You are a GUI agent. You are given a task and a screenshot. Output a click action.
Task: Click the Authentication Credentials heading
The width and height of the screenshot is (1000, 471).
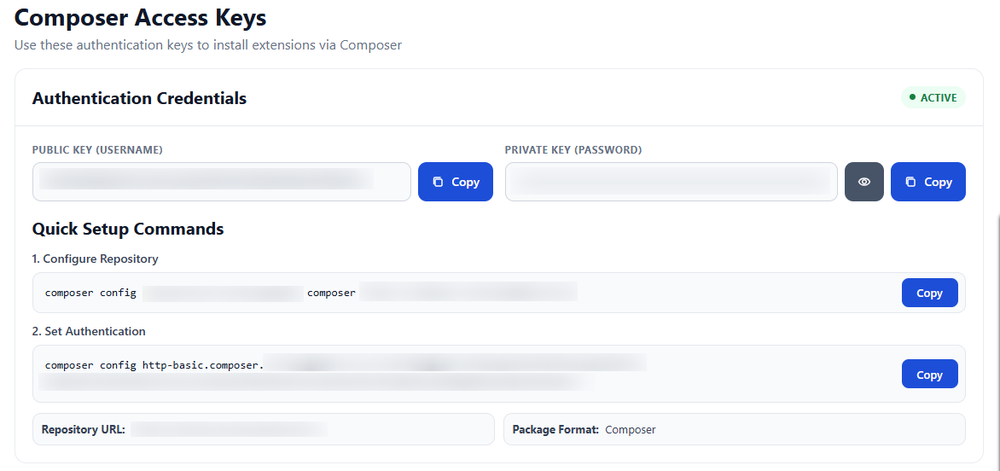(x=139, y=98)
